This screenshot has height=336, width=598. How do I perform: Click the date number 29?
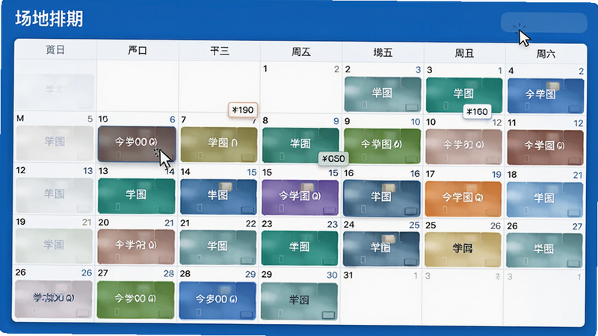tap(267, 274)
